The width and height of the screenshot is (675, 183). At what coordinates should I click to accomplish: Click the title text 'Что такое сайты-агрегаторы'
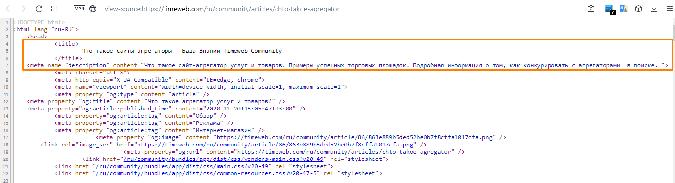(126, 51)
